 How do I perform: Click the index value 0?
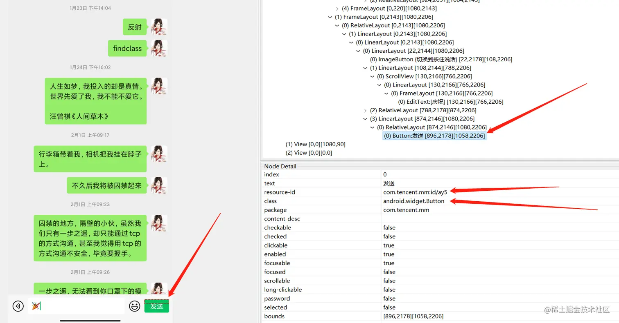385,174
